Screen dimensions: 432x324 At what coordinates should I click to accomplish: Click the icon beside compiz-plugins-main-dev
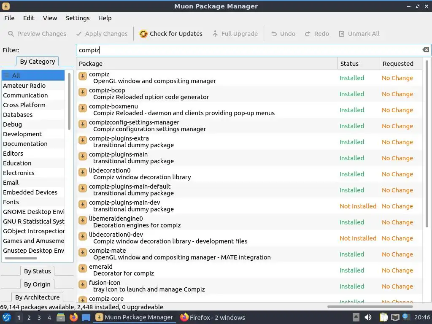(x=83, y=204)
